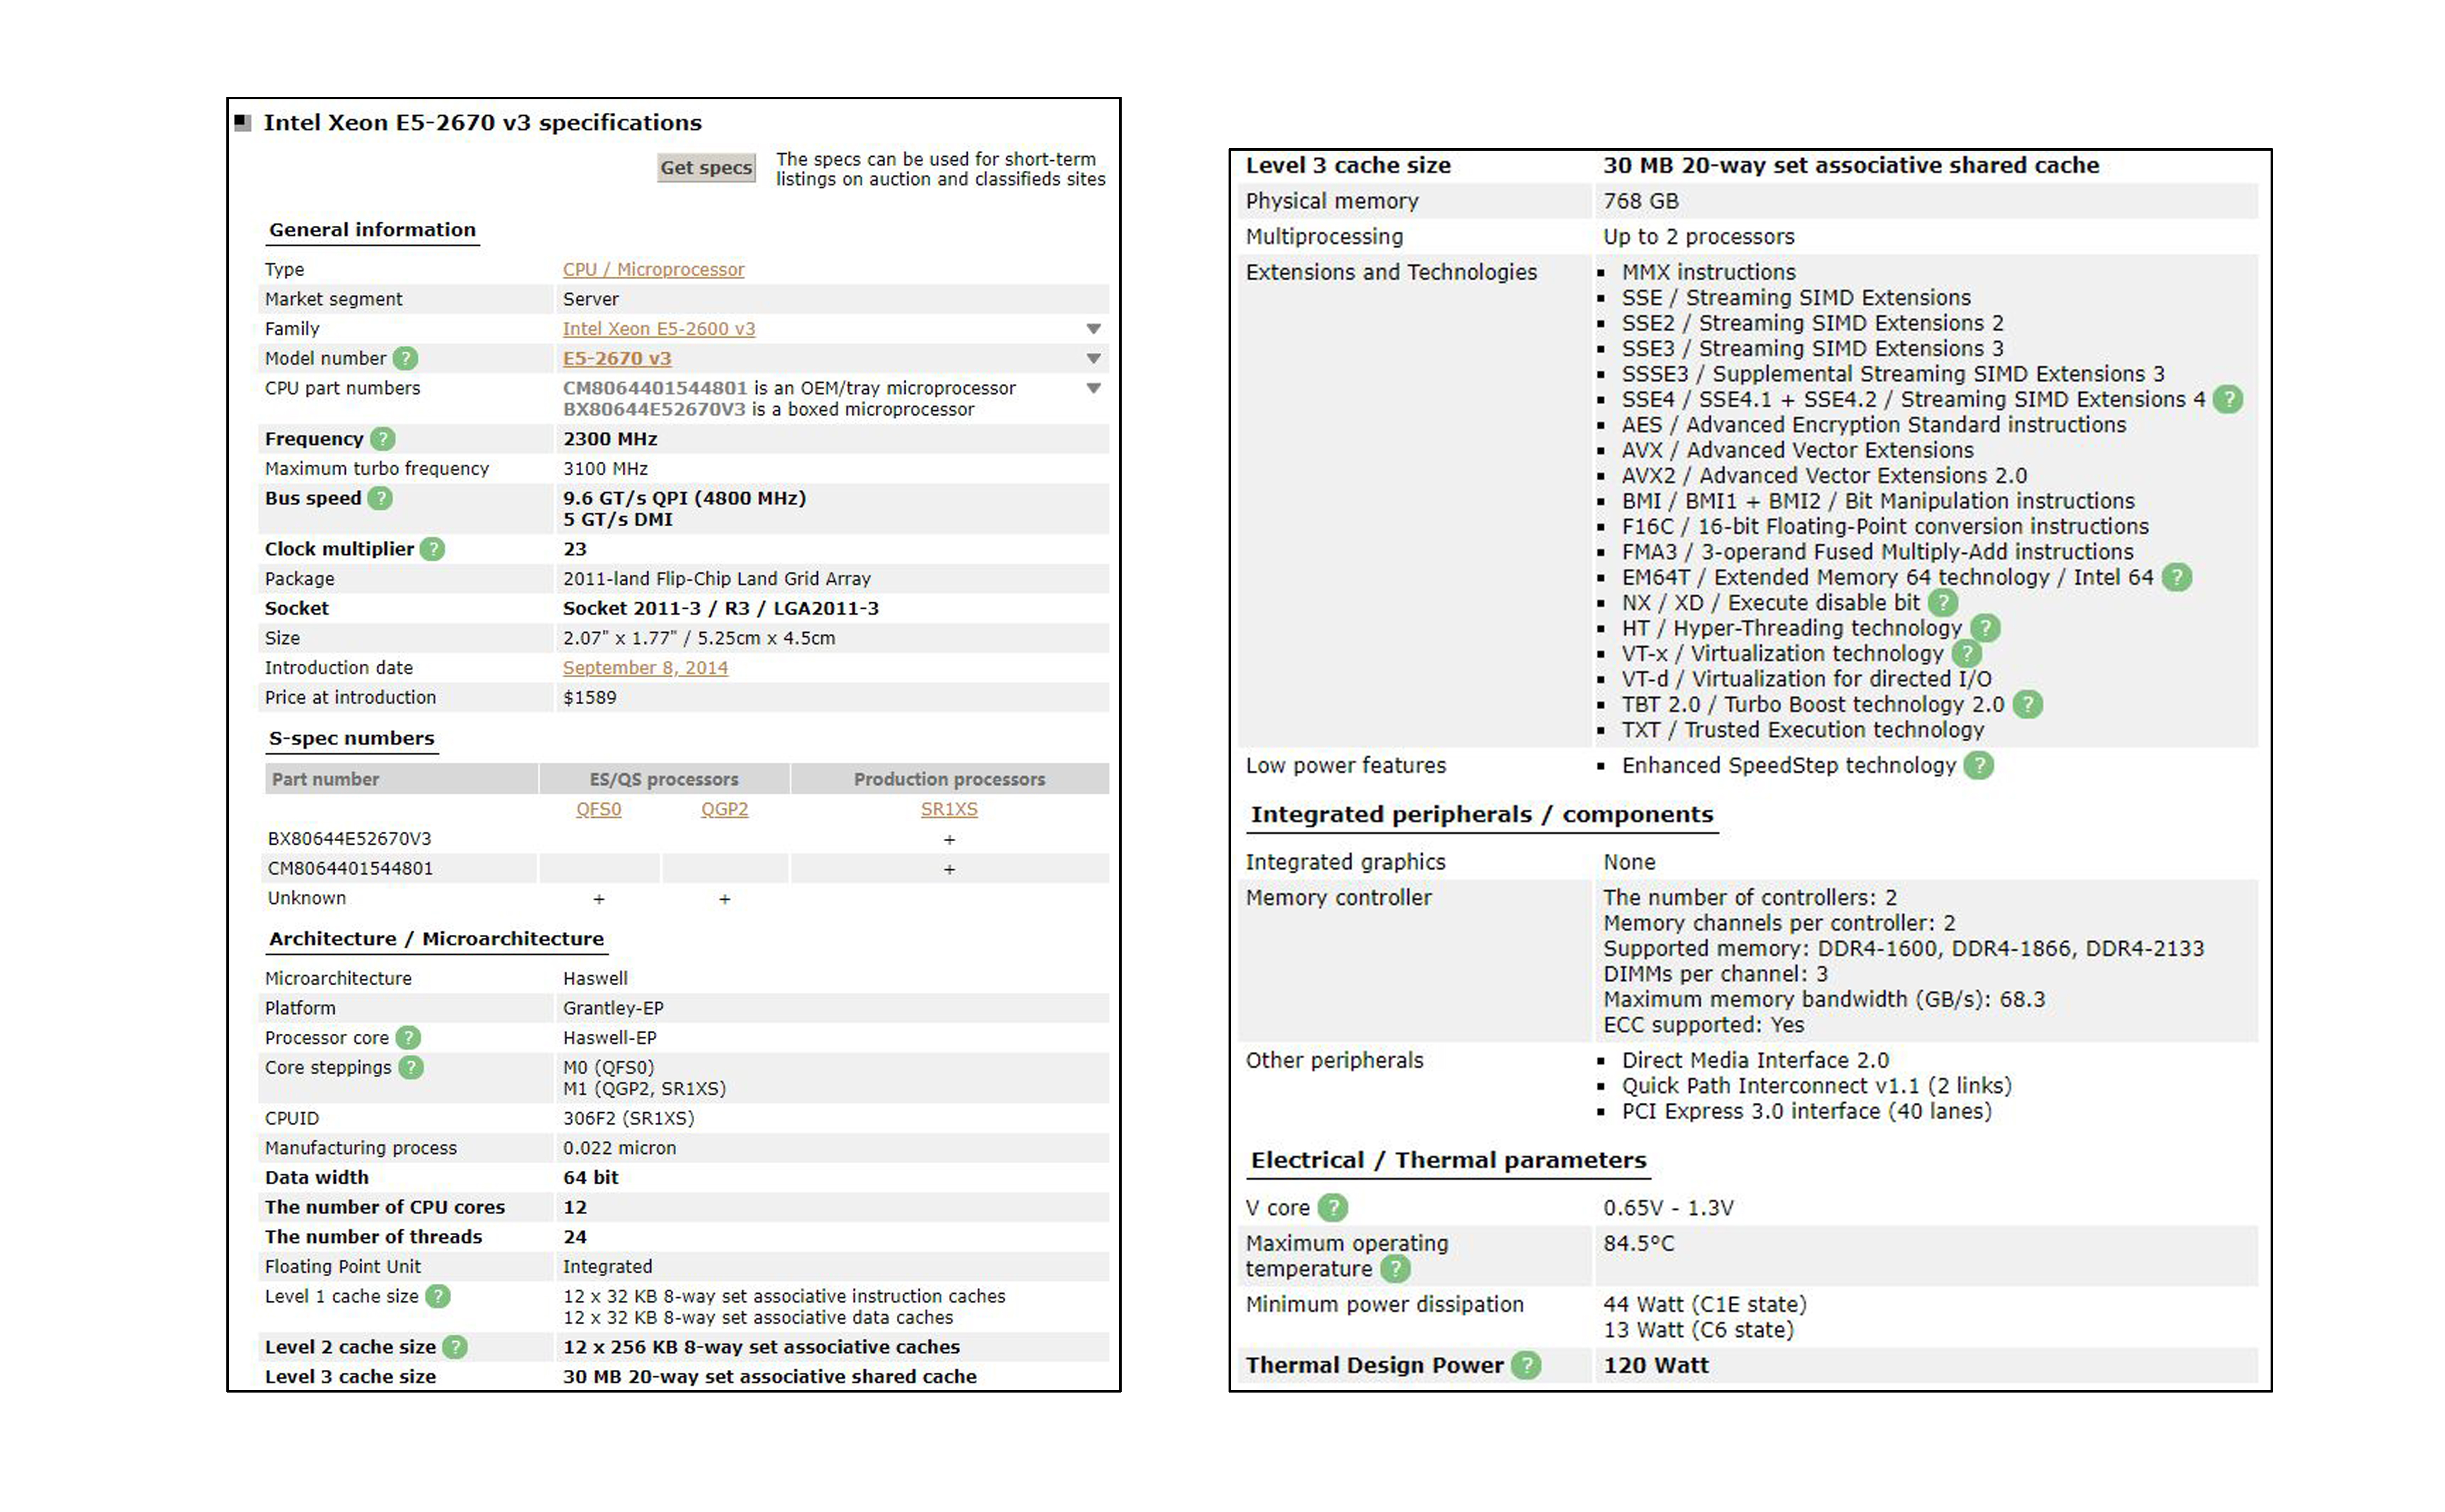Click the help icon beside Thermal Design Power

(x=1525, y=1365)
